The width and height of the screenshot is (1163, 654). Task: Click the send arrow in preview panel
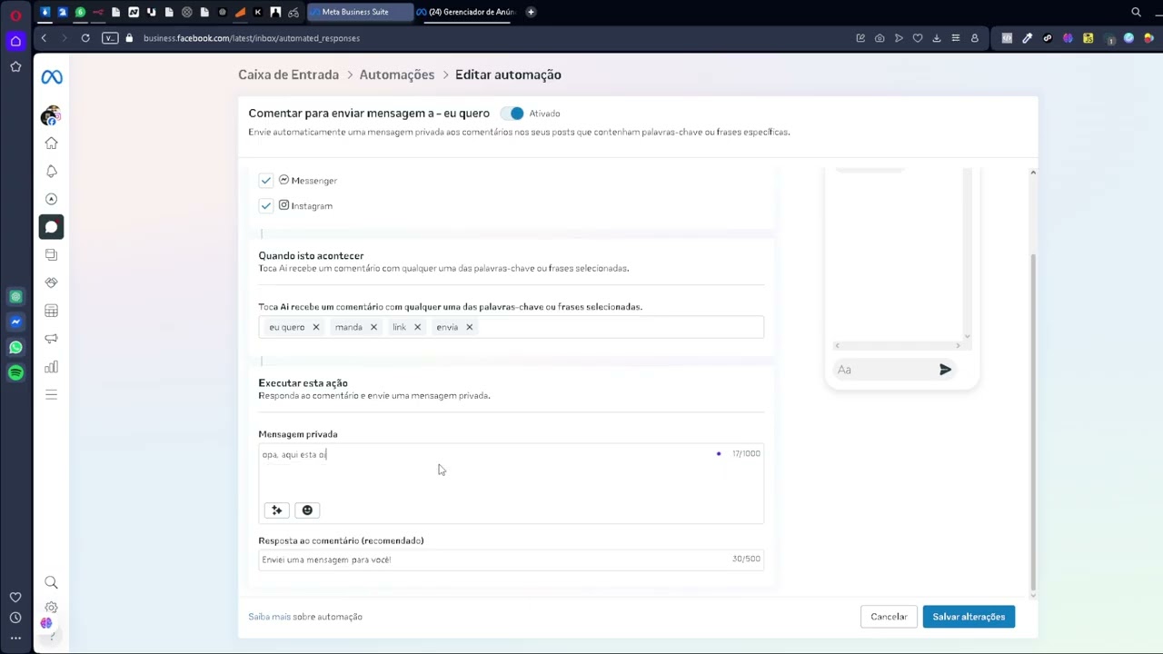(x=945, y=370)
